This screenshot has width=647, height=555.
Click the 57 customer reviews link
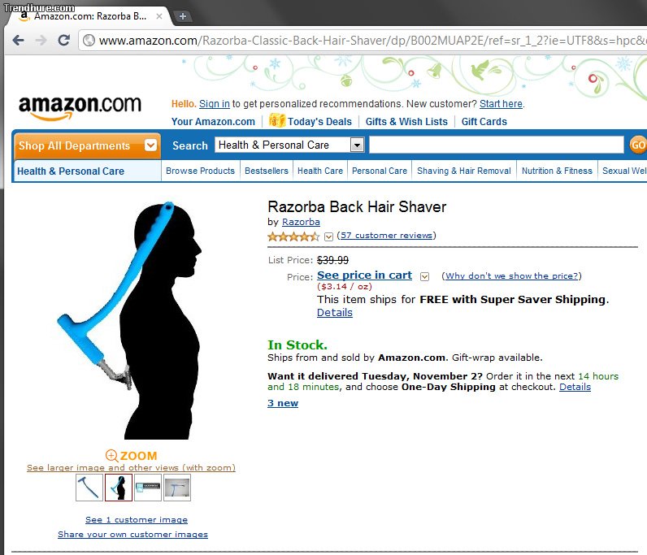click(x=386, y=235)
